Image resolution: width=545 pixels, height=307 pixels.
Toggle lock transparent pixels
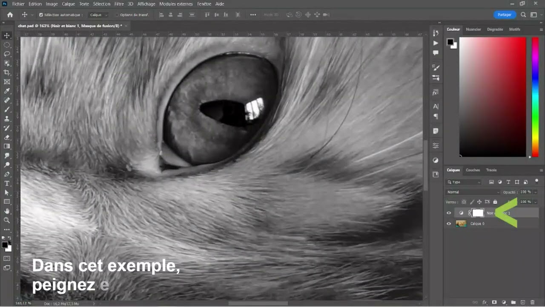click(464, 202)
